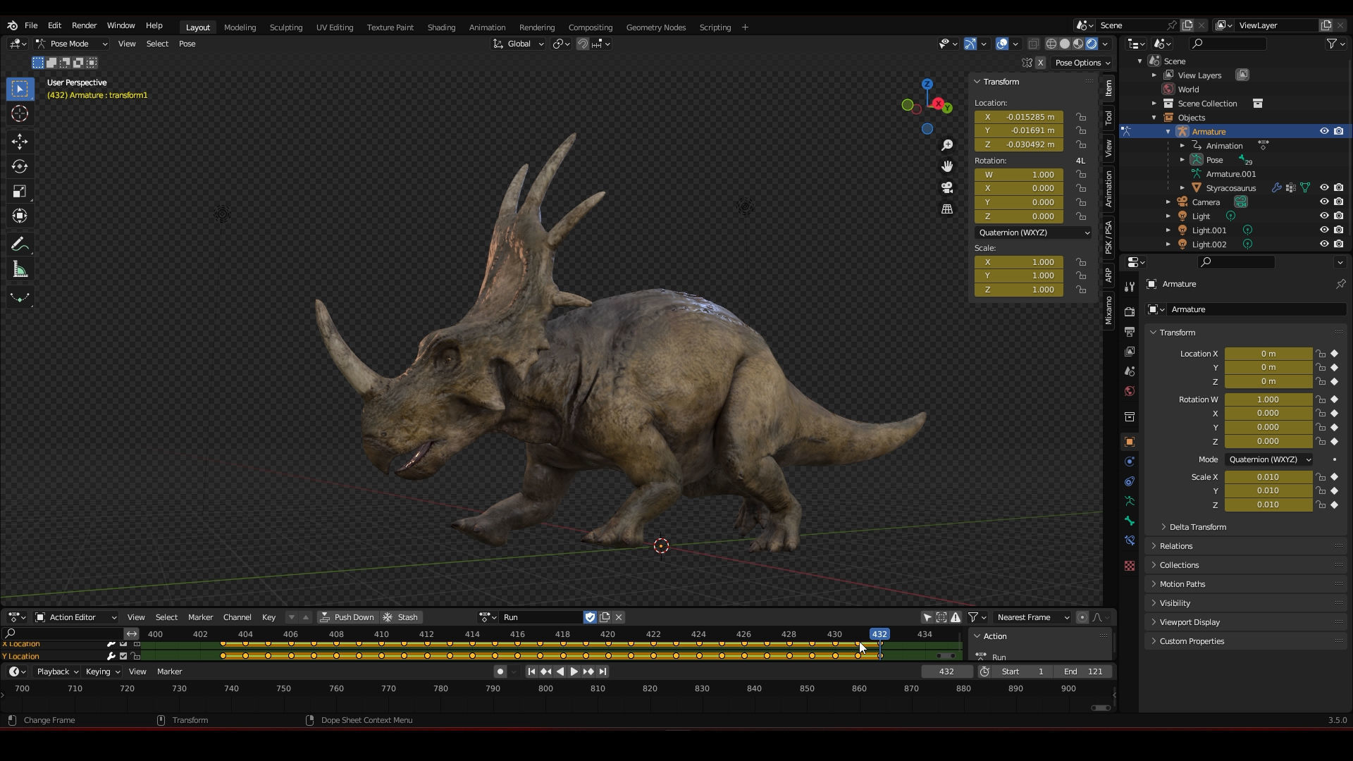Click Stash button
Screen dimensions: 1353x761
[x=400, y=618]
